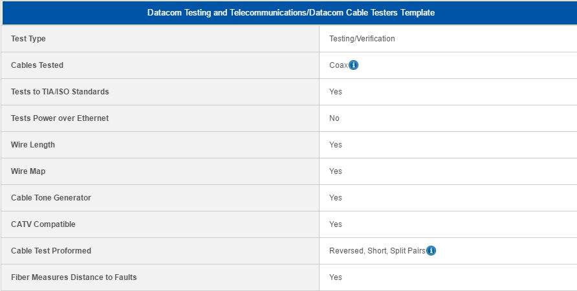Click the Yes value for Wire Length
Image resolution: width=577 pixels, height=291 pixels.
[336, 145]
